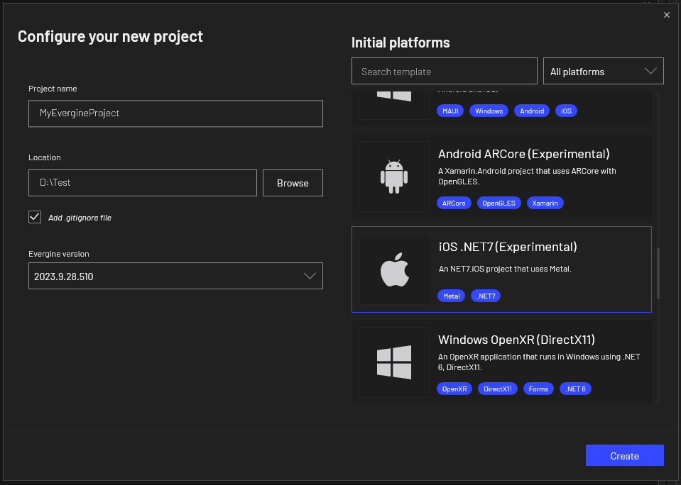The width and height of the screenshot is (681, 485).
Task: Click the Windows logo for OpenXR template
Action: tap(393, 362)
